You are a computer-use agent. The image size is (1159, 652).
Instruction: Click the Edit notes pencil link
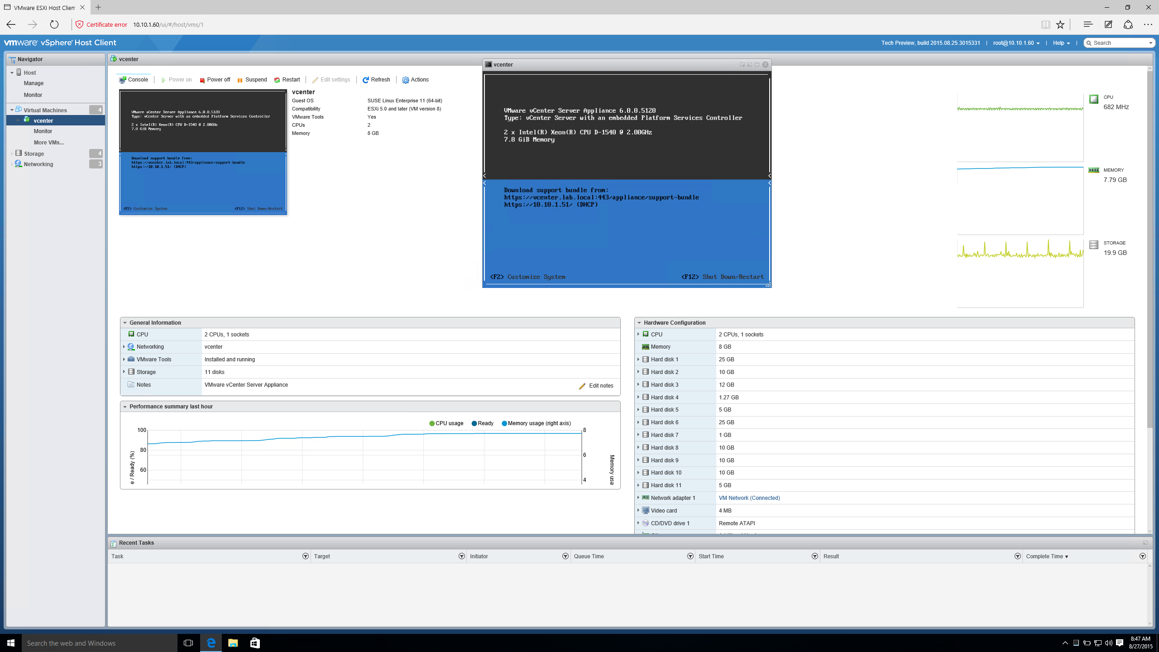pyautogui.click(x=596, y=386)
